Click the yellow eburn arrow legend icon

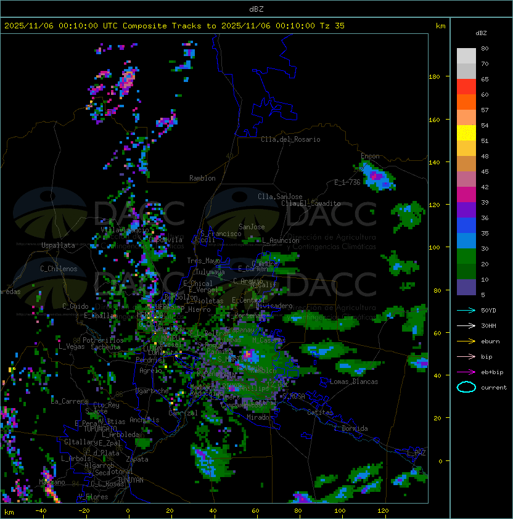[x=466, y=341]
